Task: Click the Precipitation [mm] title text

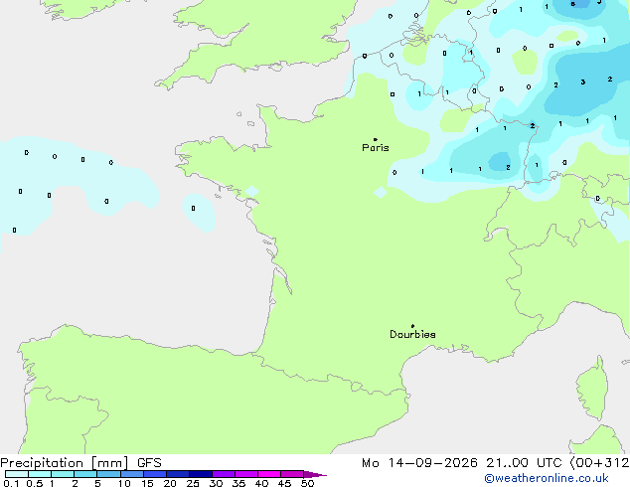Action: (x=65, y=463)
